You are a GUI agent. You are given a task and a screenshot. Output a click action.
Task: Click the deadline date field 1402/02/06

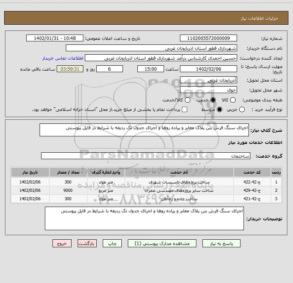(x=209, y=69)
